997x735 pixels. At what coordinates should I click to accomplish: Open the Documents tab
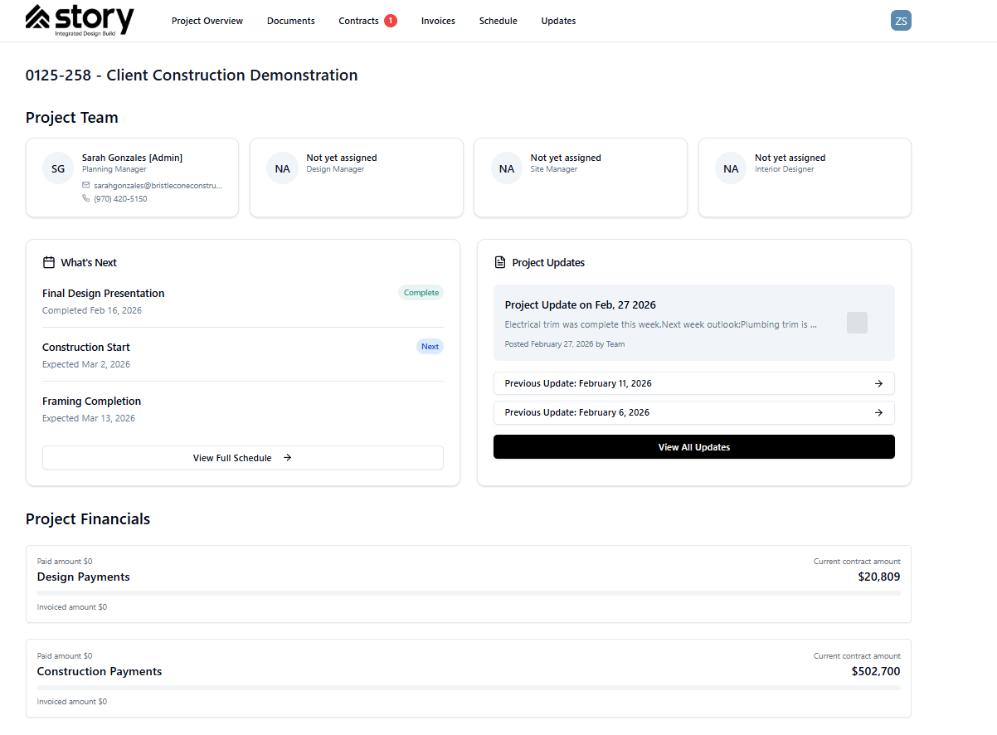pyautogui.click(x=291, y=21)
